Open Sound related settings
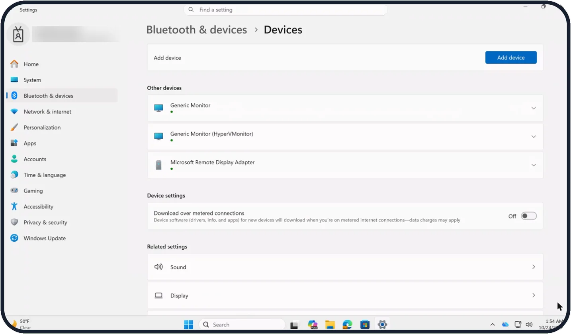The height and width of the screenshot is (334, 571). pos(345,267)
